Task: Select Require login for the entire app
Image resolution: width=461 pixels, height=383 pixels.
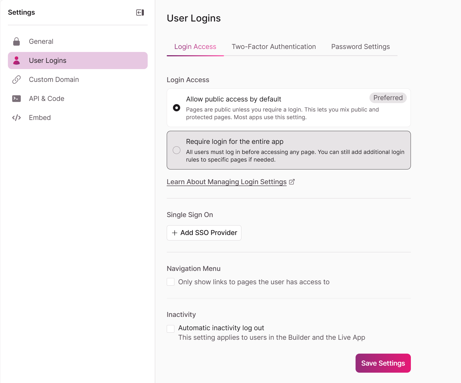Action: pyautogui.click(x=177, y=150)
